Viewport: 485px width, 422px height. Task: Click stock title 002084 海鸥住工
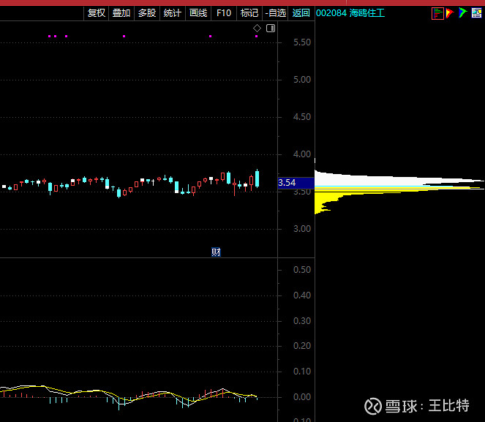click(x=350, y=13)
